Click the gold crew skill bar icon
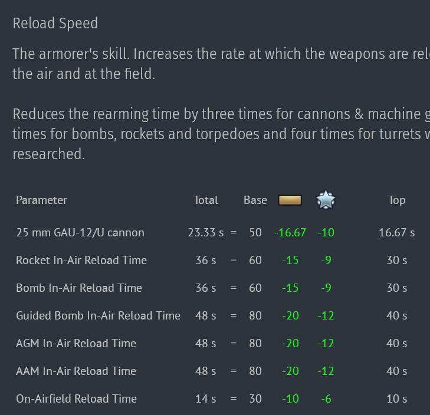The width and height of the screenshot is (430, 415). 290,200
